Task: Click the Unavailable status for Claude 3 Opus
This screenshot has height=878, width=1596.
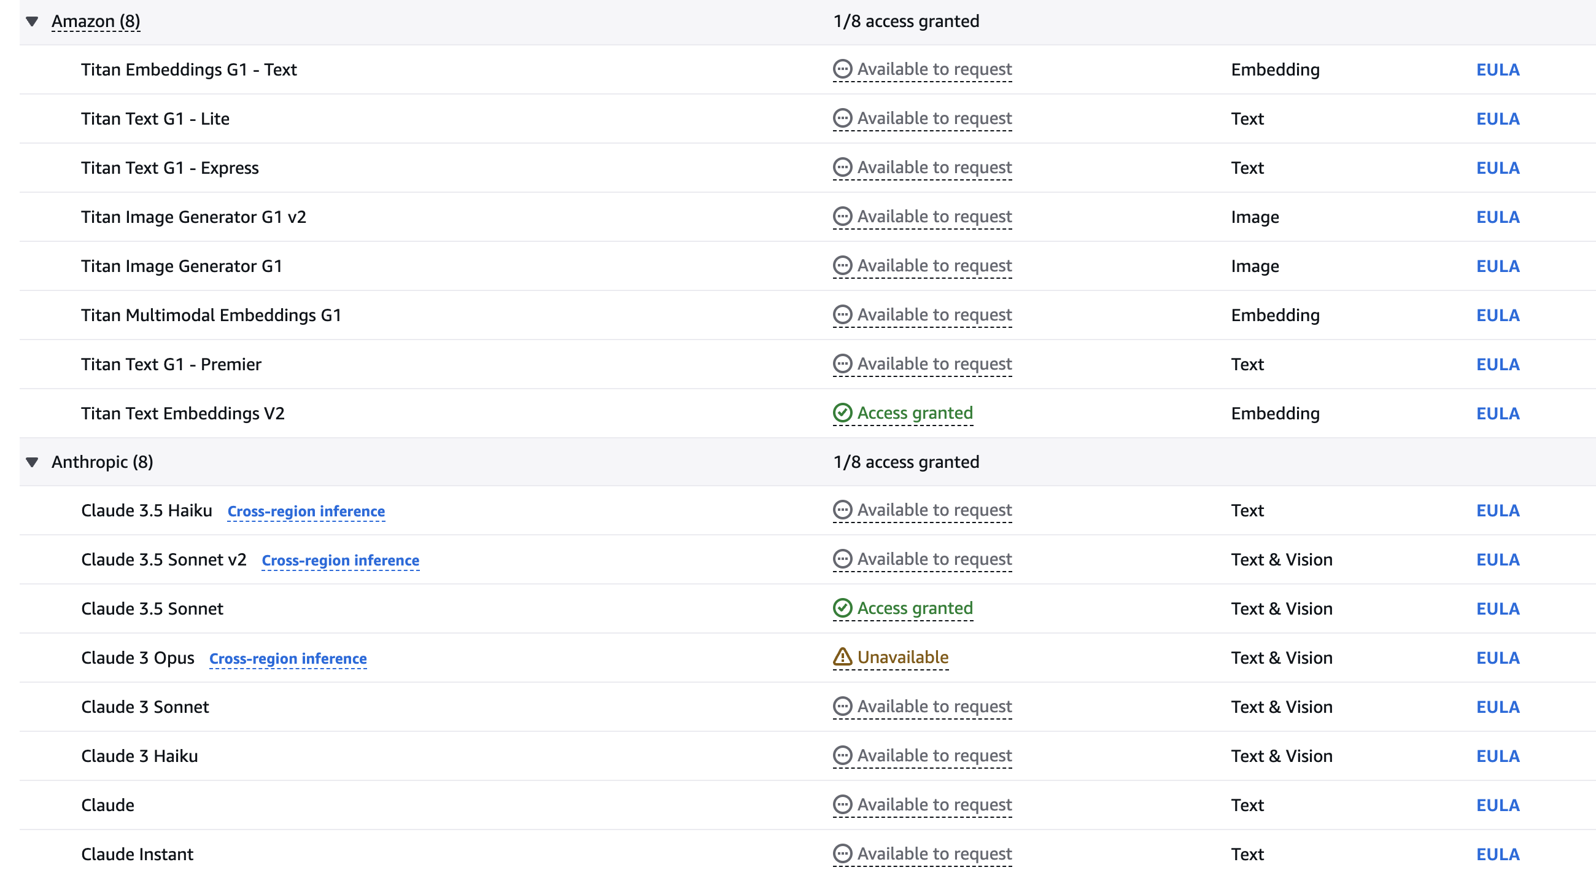Action: click(903, 658)
